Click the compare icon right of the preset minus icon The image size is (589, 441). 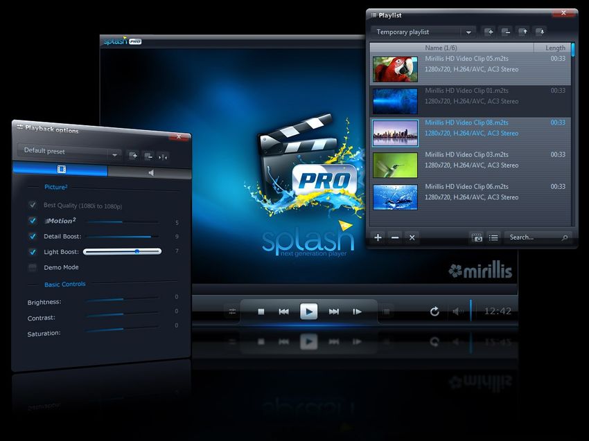(x=164, y=157)
